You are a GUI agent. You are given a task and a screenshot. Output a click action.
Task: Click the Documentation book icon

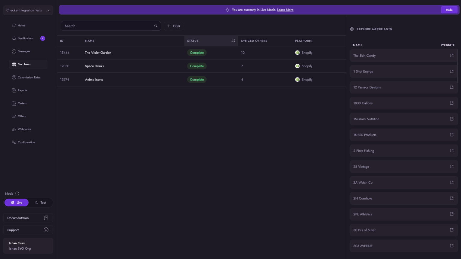(x=46, y=218)
